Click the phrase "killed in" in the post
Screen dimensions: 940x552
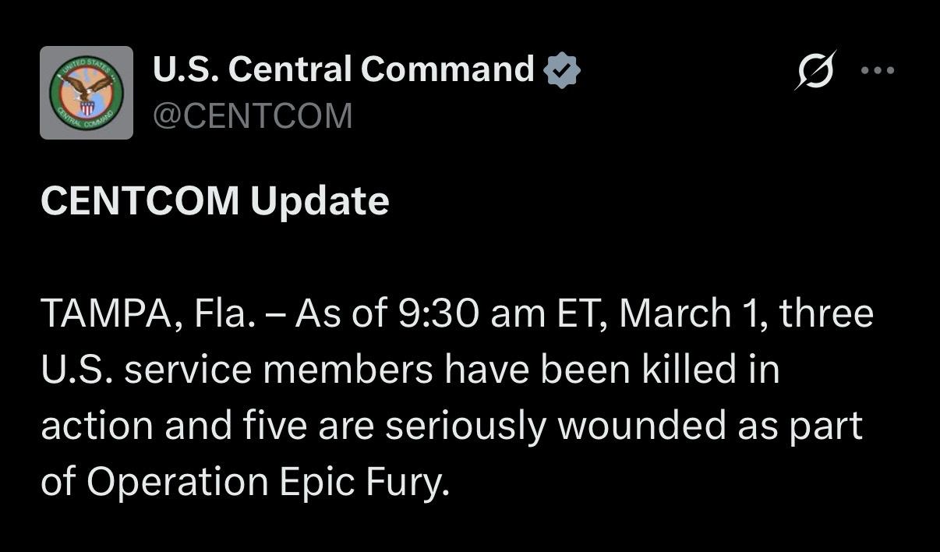pos(711,370)
